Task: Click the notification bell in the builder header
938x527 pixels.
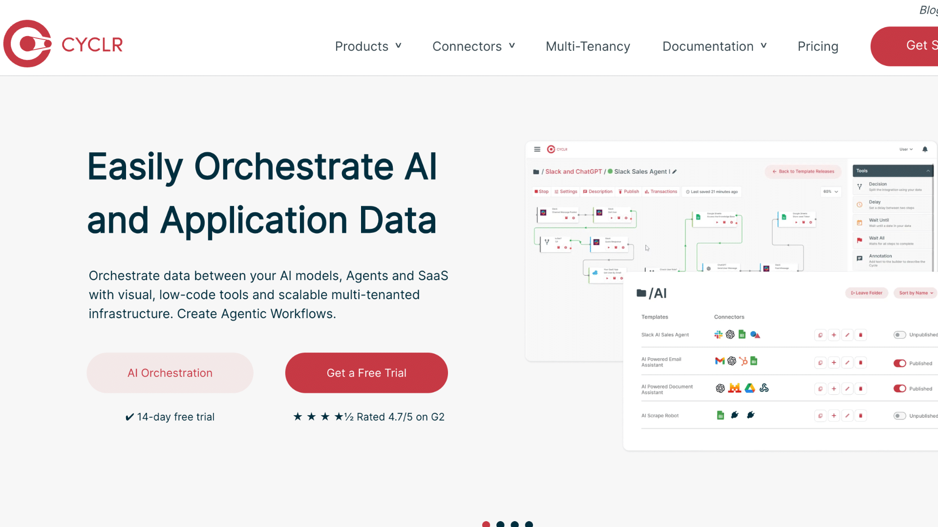Action: point(925,149)
